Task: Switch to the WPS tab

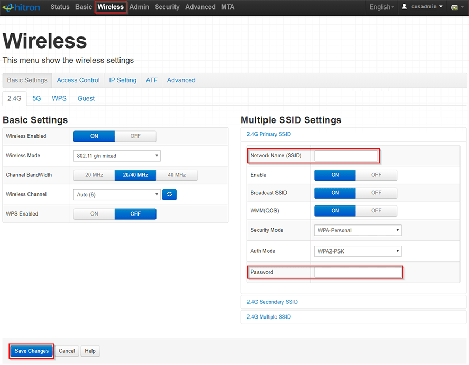Action: point(59,99)
